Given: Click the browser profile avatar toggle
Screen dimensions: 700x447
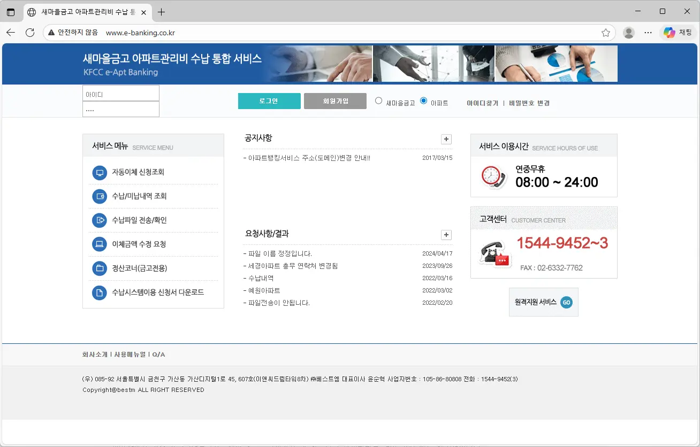Looking at the screenshot, I should coord(628,32).
